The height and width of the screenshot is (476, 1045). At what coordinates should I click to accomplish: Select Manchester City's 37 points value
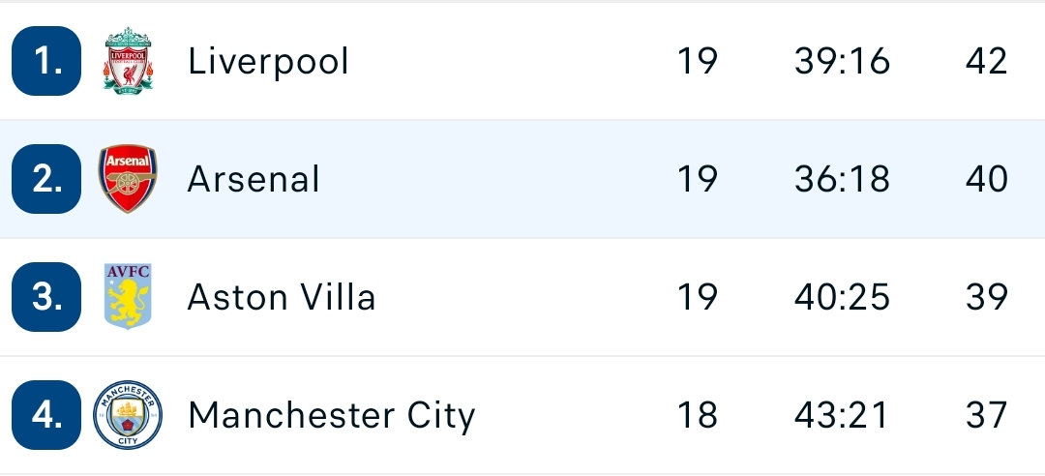986,415
